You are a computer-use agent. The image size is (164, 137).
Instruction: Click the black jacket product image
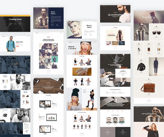[141, 67]
